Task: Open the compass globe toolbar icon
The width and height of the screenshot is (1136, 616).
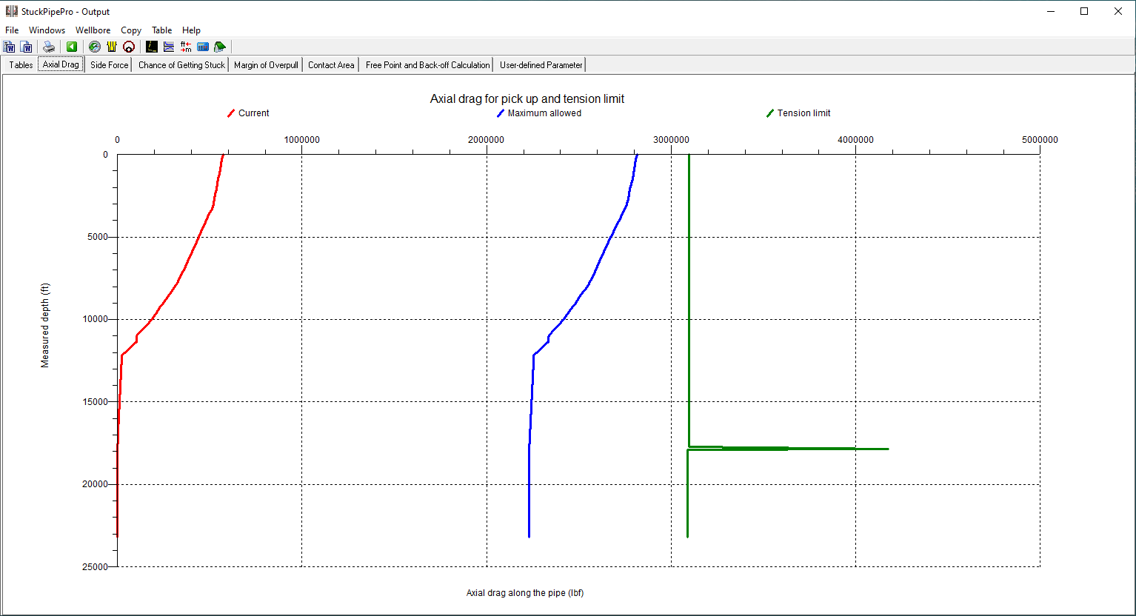Action: pos(95,47)
